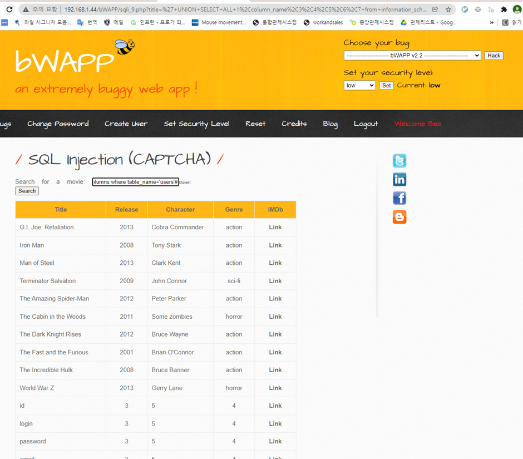Open the 통합관제시스템 bookmark
This screenshot has width=523, height=459.
tap(274, 22)
